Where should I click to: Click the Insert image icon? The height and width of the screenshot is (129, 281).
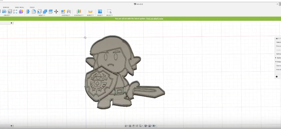click(100, 12)
